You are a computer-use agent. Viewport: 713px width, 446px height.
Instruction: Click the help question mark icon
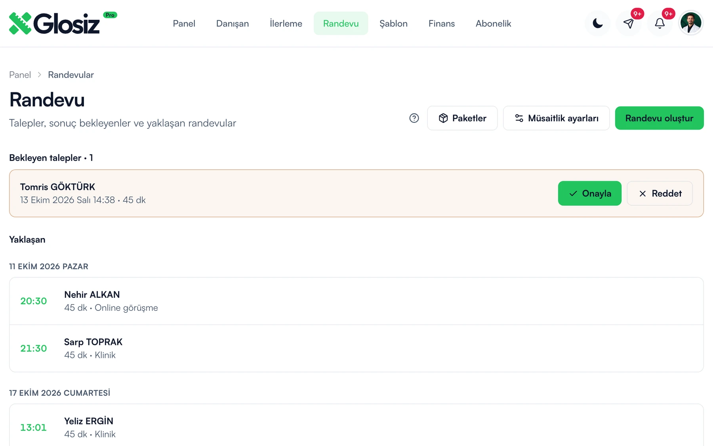tap(414, 118)
